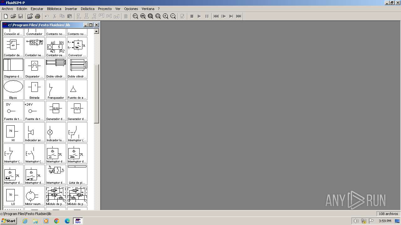Open the Didáctica menu
Screen dimensions: 401x225
(x=88, y=9)
